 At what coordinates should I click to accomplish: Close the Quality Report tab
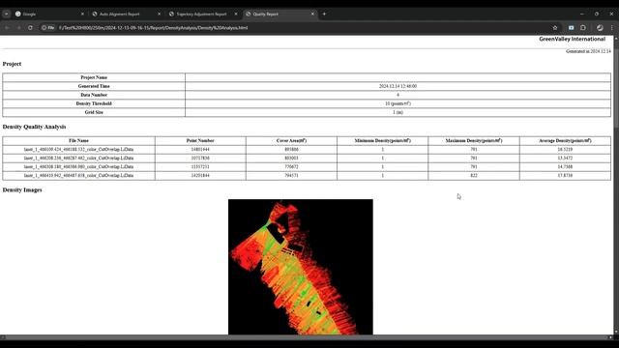pos(312,14)
